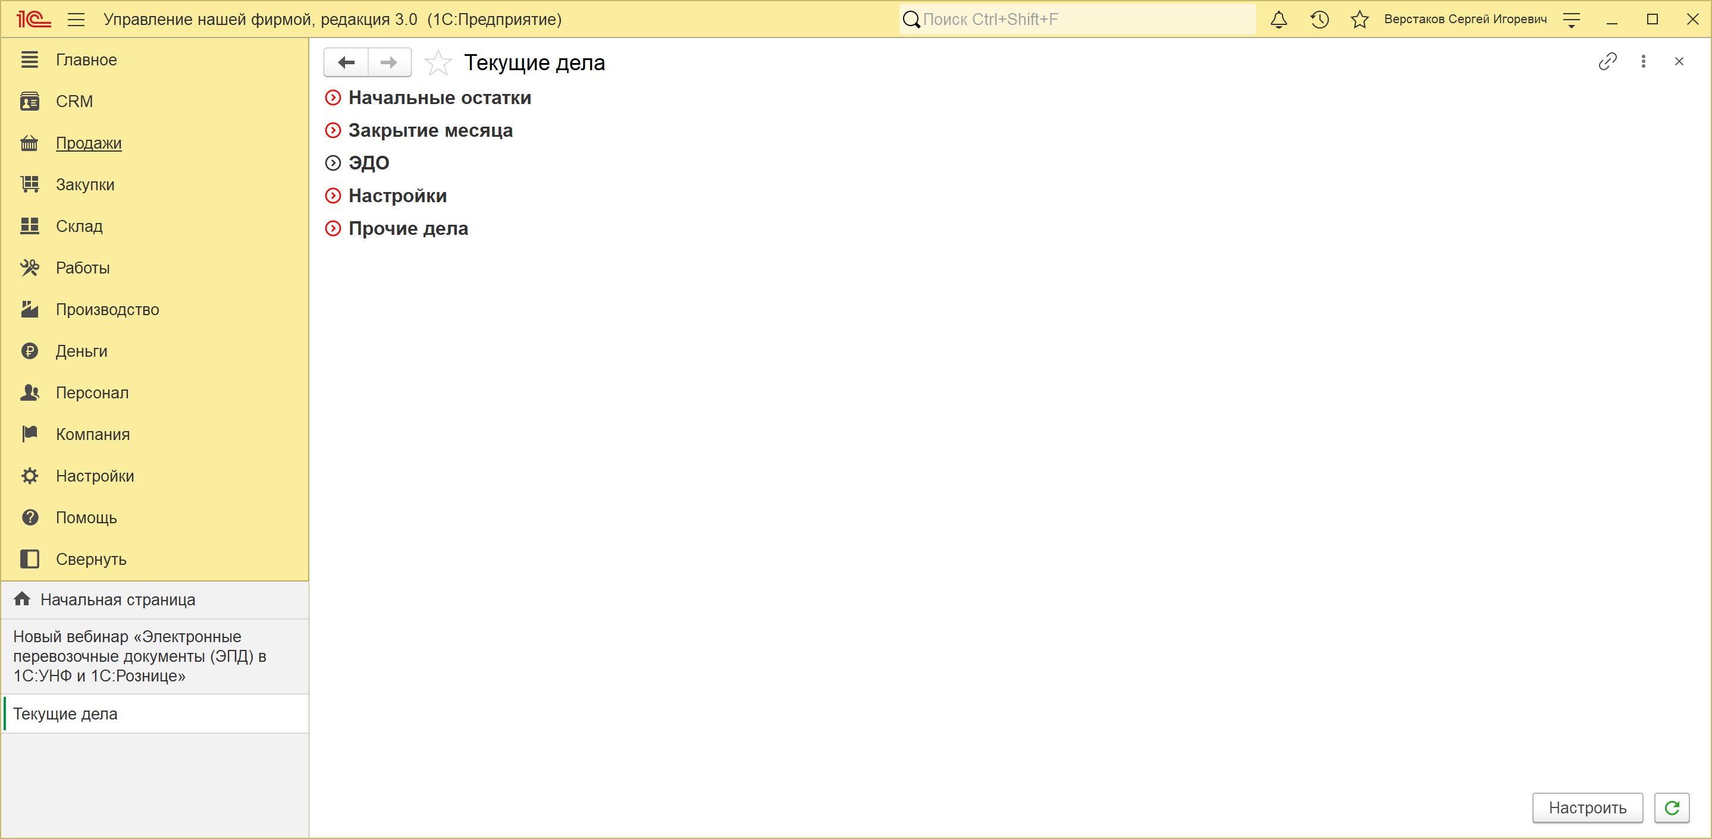Get link to this page icon
Screen dimensions: 1712x839
click(x=1608, y=62)
